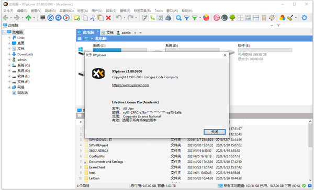Toggle dark mode moon button

(x=225, y=18)
